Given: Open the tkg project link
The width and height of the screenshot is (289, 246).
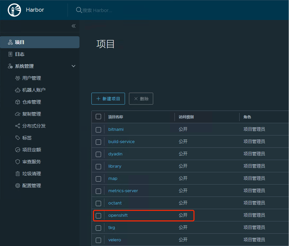Looking at the screenshot, I should [x=112, y=228].
